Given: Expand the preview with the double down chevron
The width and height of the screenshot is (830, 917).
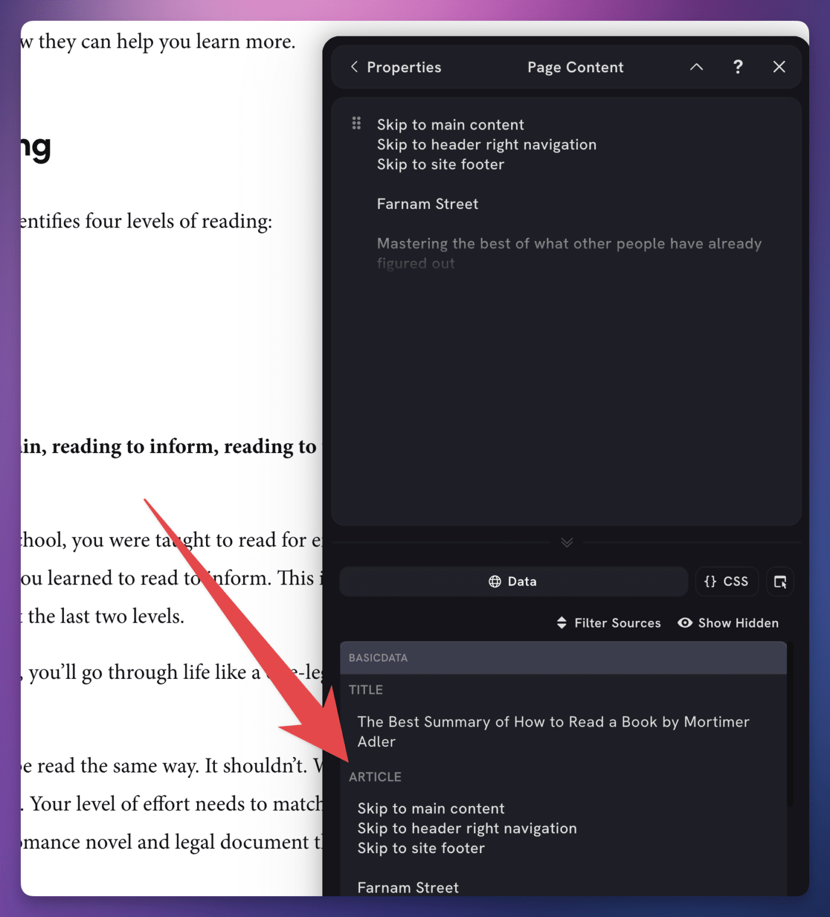Looking at the screenshot, I should coord(567,542).
